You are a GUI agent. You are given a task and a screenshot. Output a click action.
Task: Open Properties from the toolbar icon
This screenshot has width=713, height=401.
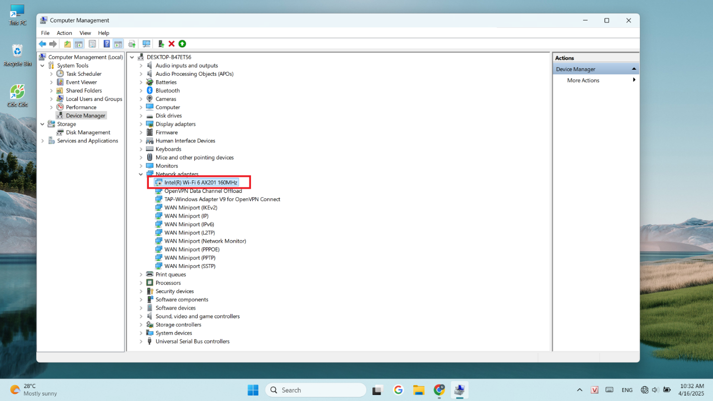pos(92,44)
